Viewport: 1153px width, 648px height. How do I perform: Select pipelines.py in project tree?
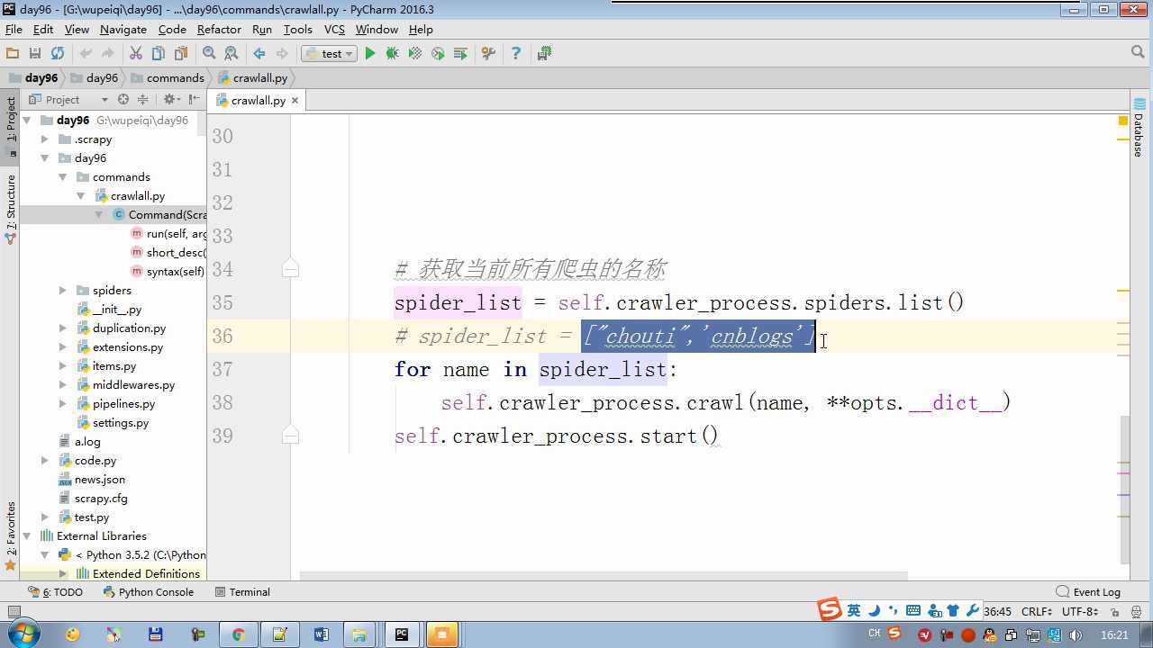(123, 404)
